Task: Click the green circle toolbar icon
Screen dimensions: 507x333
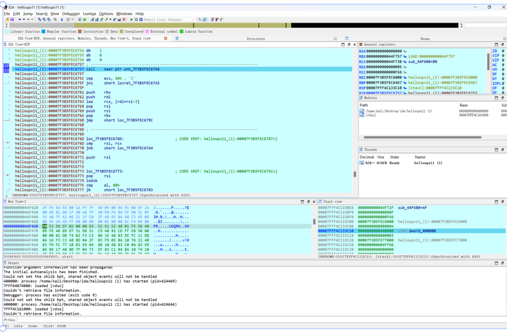Action: tap(84, 19)
